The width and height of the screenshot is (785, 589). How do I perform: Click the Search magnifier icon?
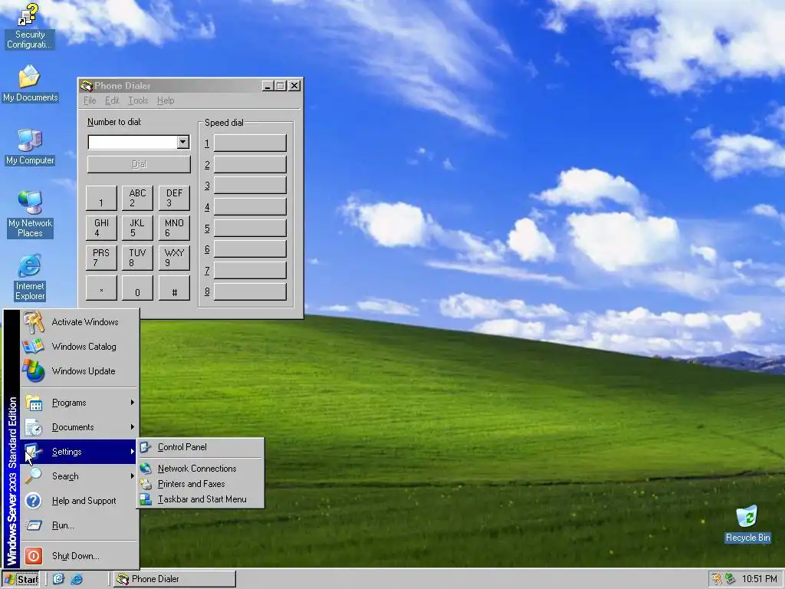click(x=34, y=476)
